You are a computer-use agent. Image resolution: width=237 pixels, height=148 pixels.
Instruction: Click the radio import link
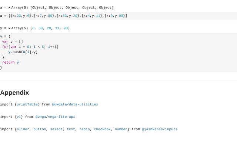tap(84, 129)
